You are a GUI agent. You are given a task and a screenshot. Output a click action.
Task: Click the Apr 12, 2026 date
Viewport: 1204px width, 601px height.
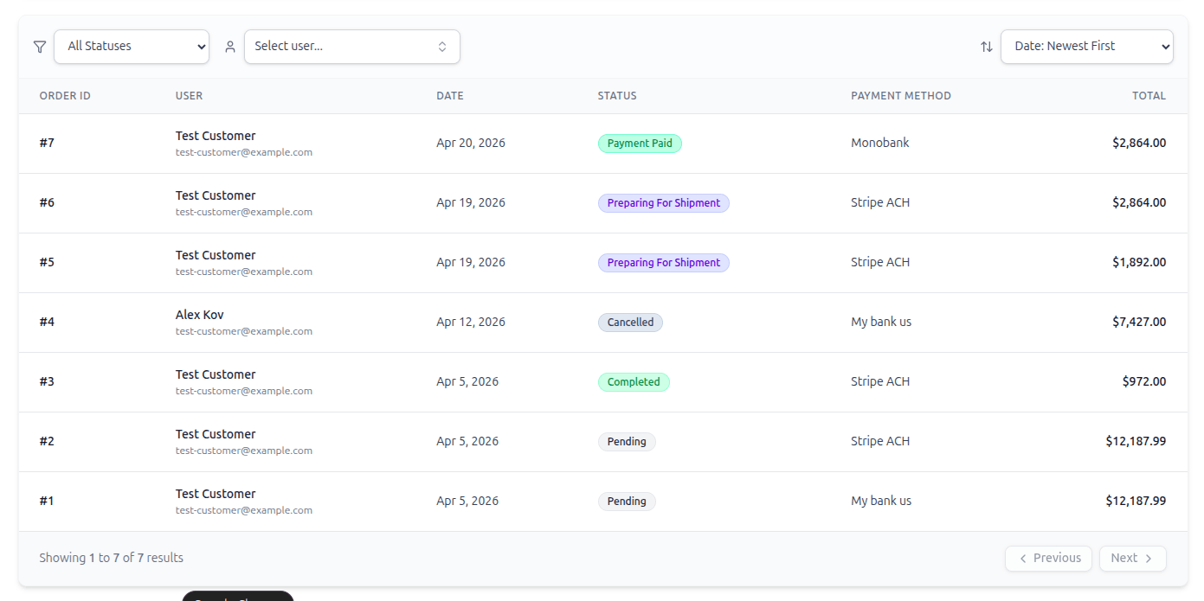point(471,323)
